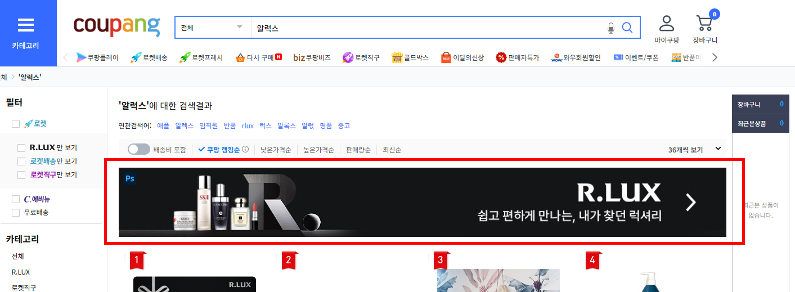The image size is (795, 292).
Task: Shift shortcut bar left with previous arrow
Action: [66, 57]
